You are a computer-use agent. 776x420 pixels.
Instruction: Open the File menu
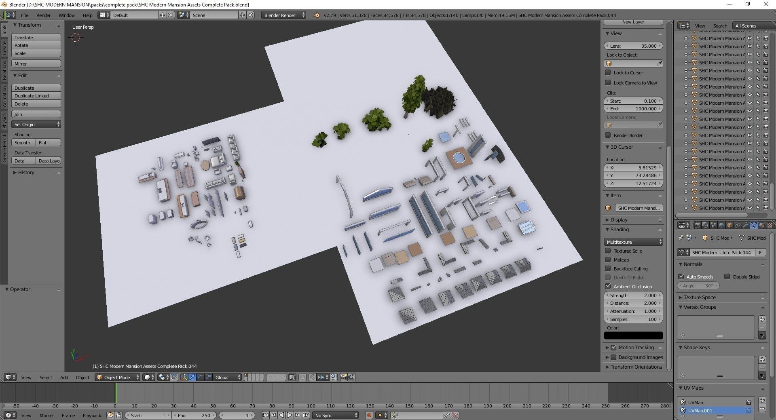point(25,15)
